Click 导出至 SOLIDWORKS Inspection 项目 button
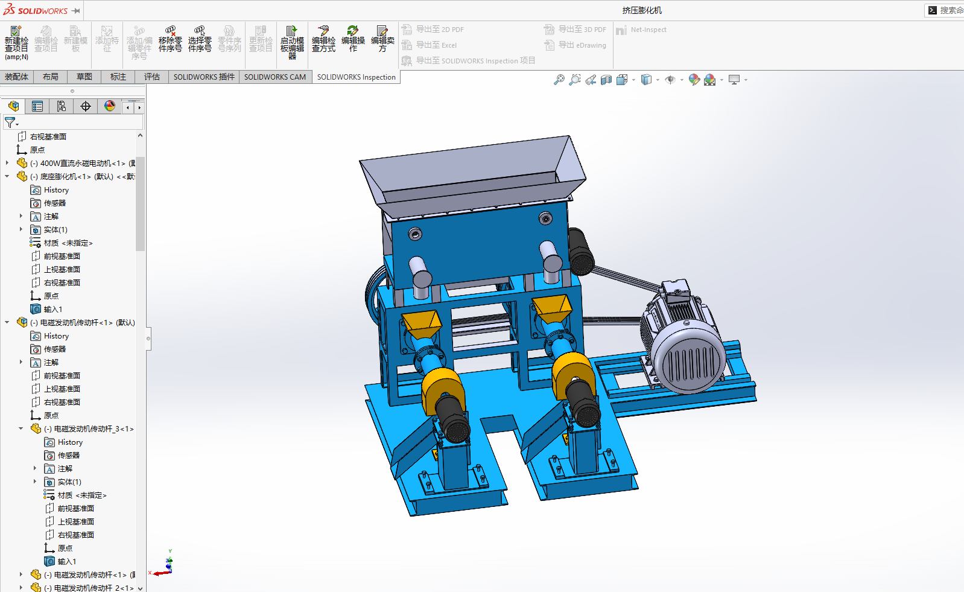This screenshot has height=592, width=964. pos(469,60)
